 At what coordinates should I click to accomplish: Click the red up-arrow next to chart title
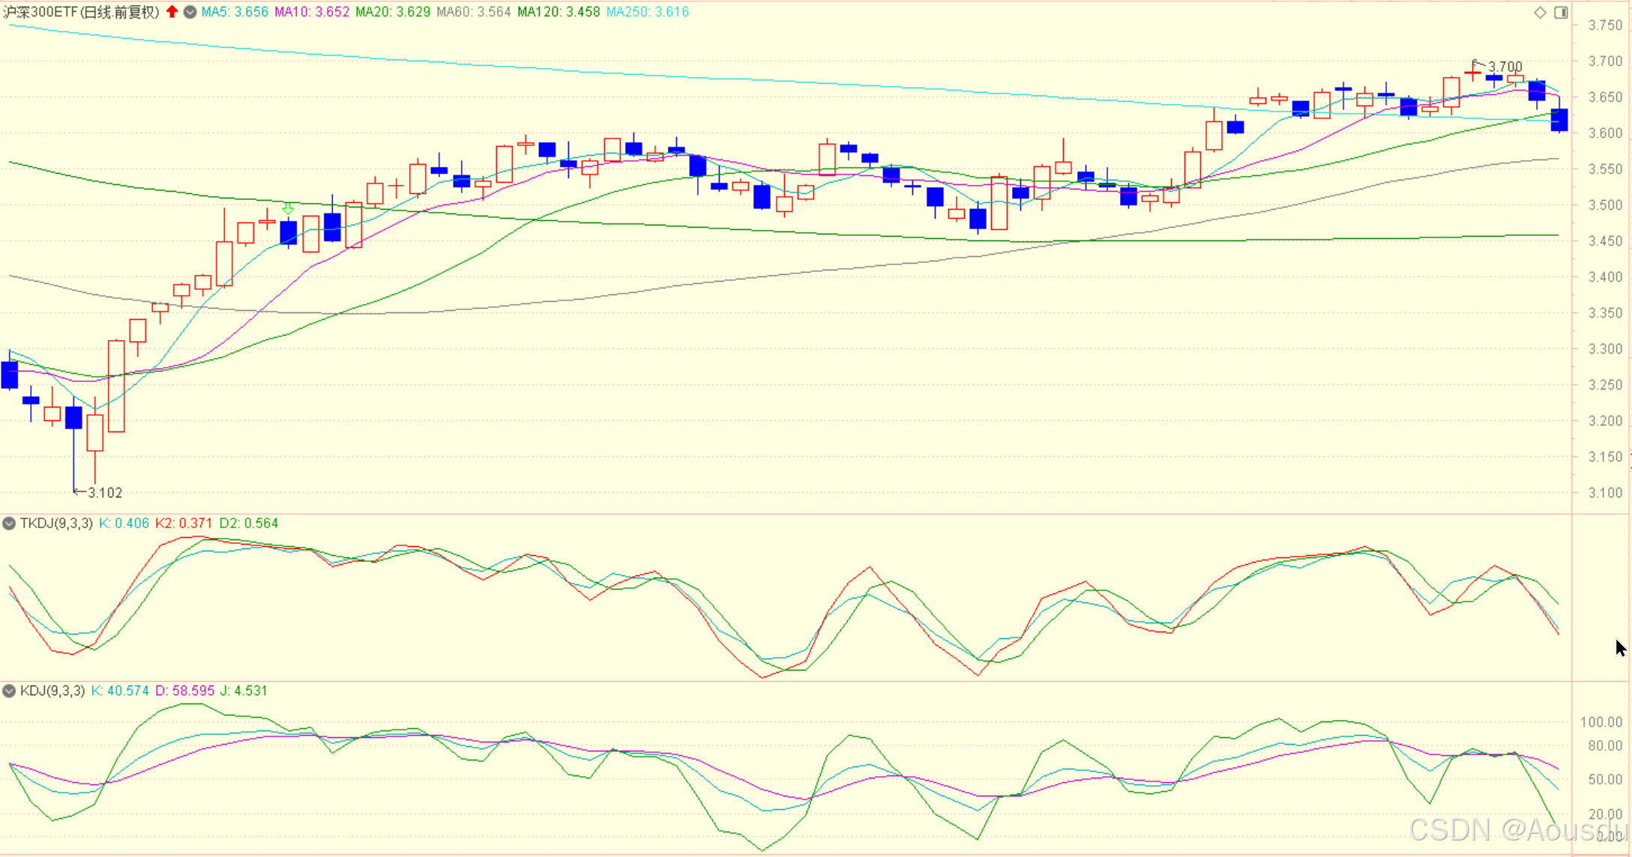172,11
